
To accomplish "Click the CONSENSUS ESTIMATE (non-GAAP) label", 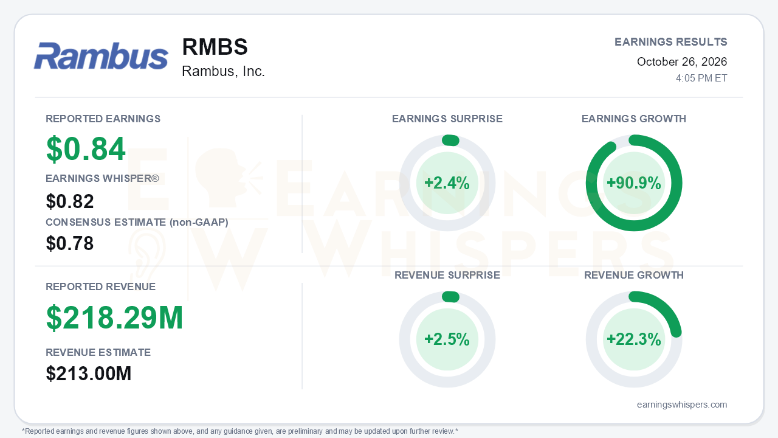I will 137,222.
